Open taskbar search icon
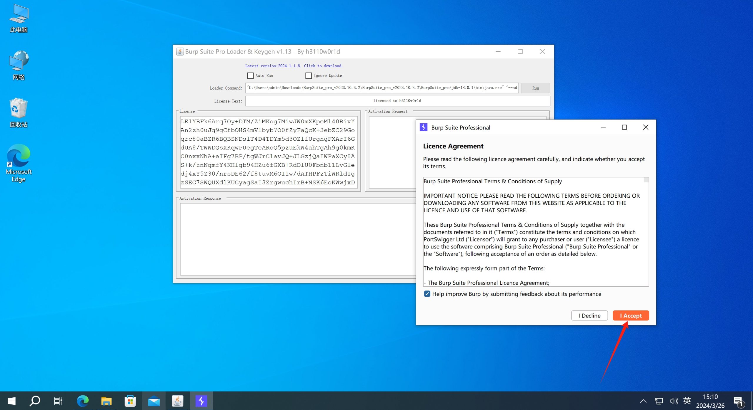 coord(35,401)
